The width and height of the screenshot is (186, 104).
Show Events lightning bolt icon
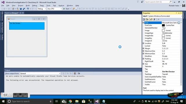pos(154,19)
